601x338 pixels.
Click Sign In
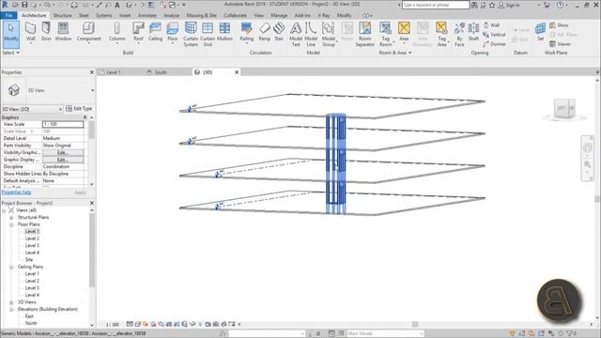tap(509, 5)
